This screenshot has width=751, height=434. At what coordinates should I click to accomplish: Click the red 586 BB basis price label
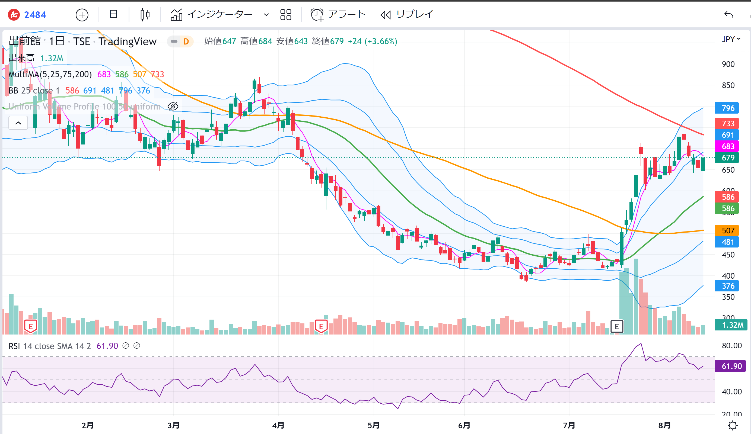pyautogui.click(x=727, y=197)
